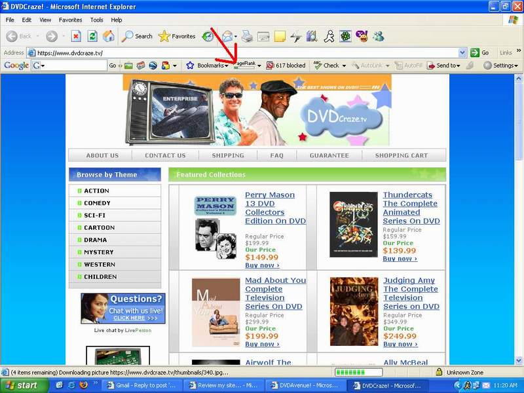Switch to Review my site taskbar window

223,385
